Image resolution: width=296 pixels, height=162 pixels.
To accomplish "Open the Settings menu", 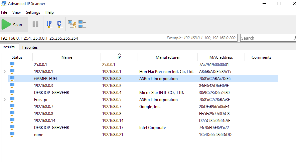I will [33, 12].
